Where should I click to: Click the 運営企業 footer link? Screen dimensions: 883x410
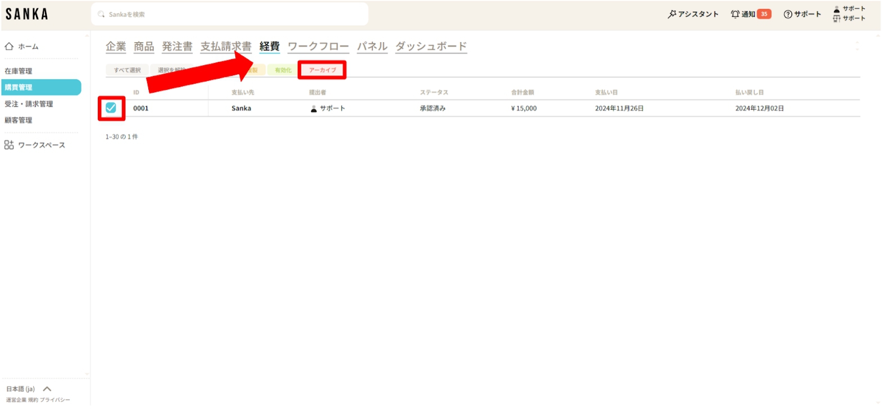pos(16,400)
